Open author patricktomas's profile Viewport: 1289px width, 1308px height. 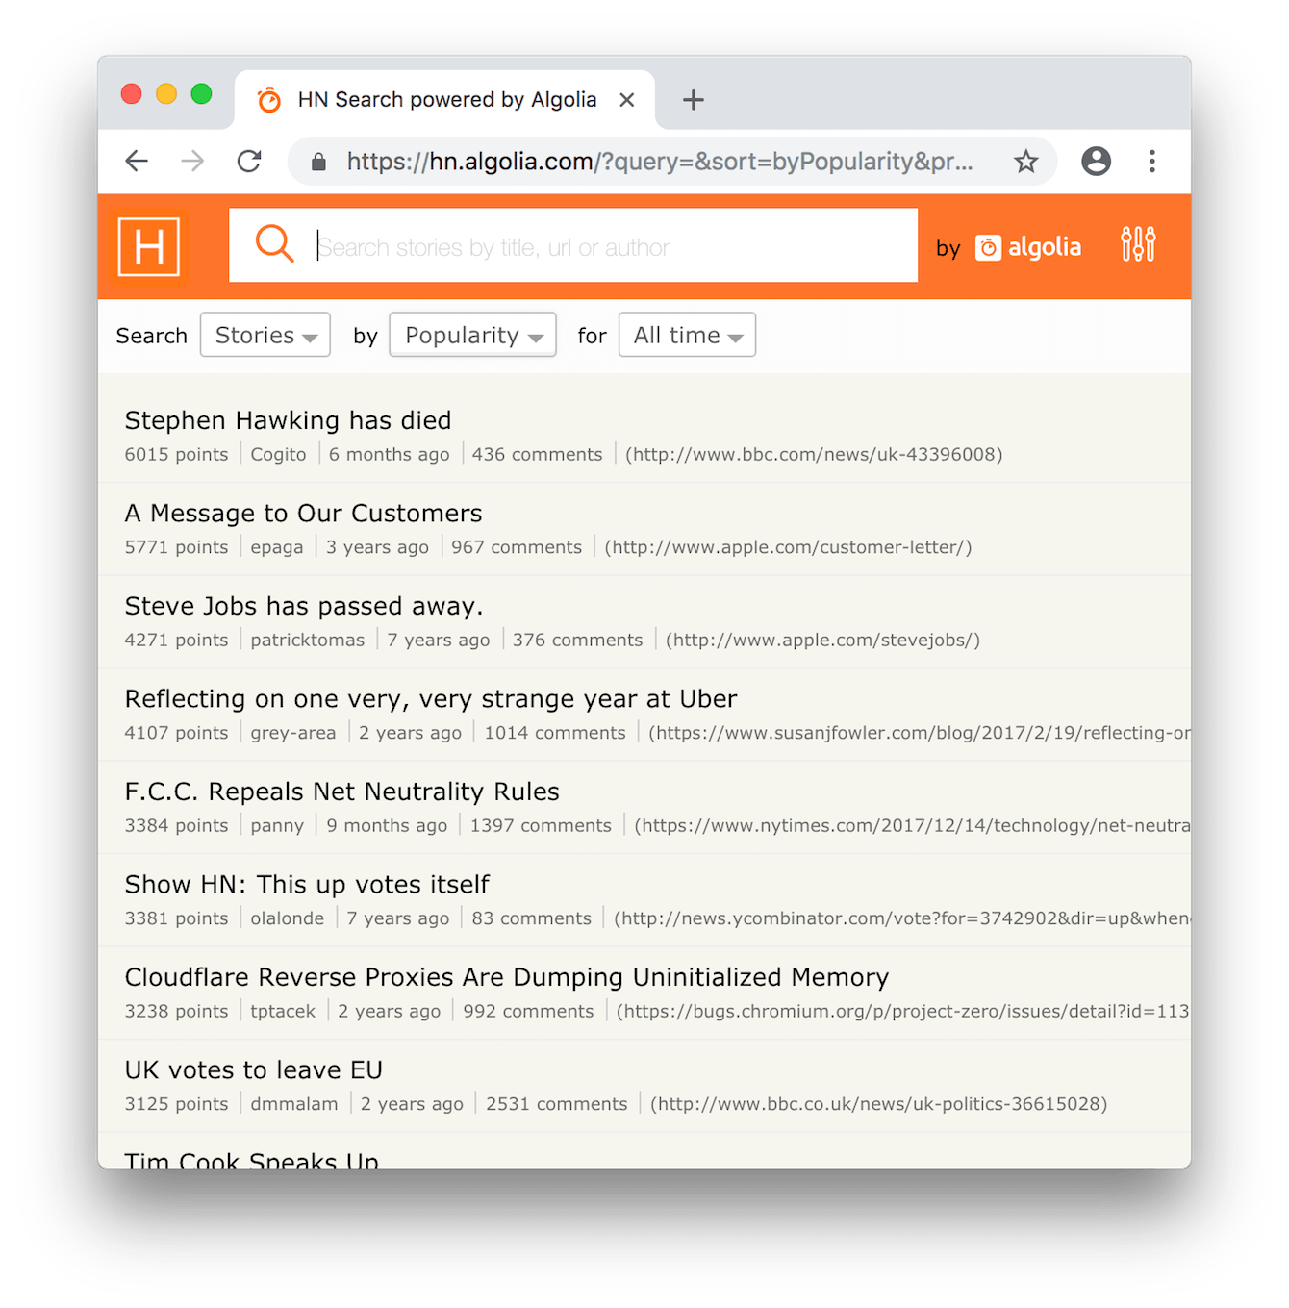308,640
